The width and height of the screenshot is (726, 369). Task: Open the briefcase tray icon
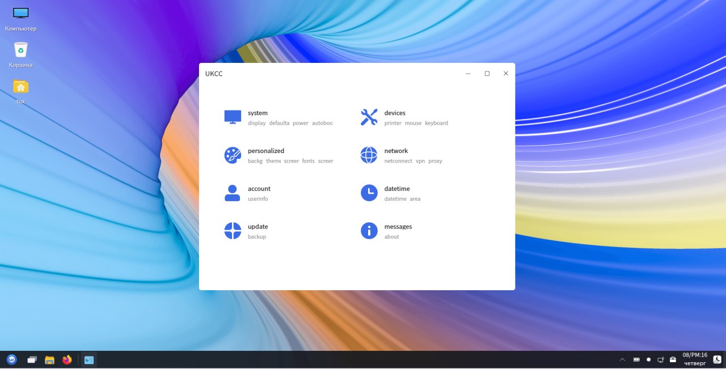point(673,359)
